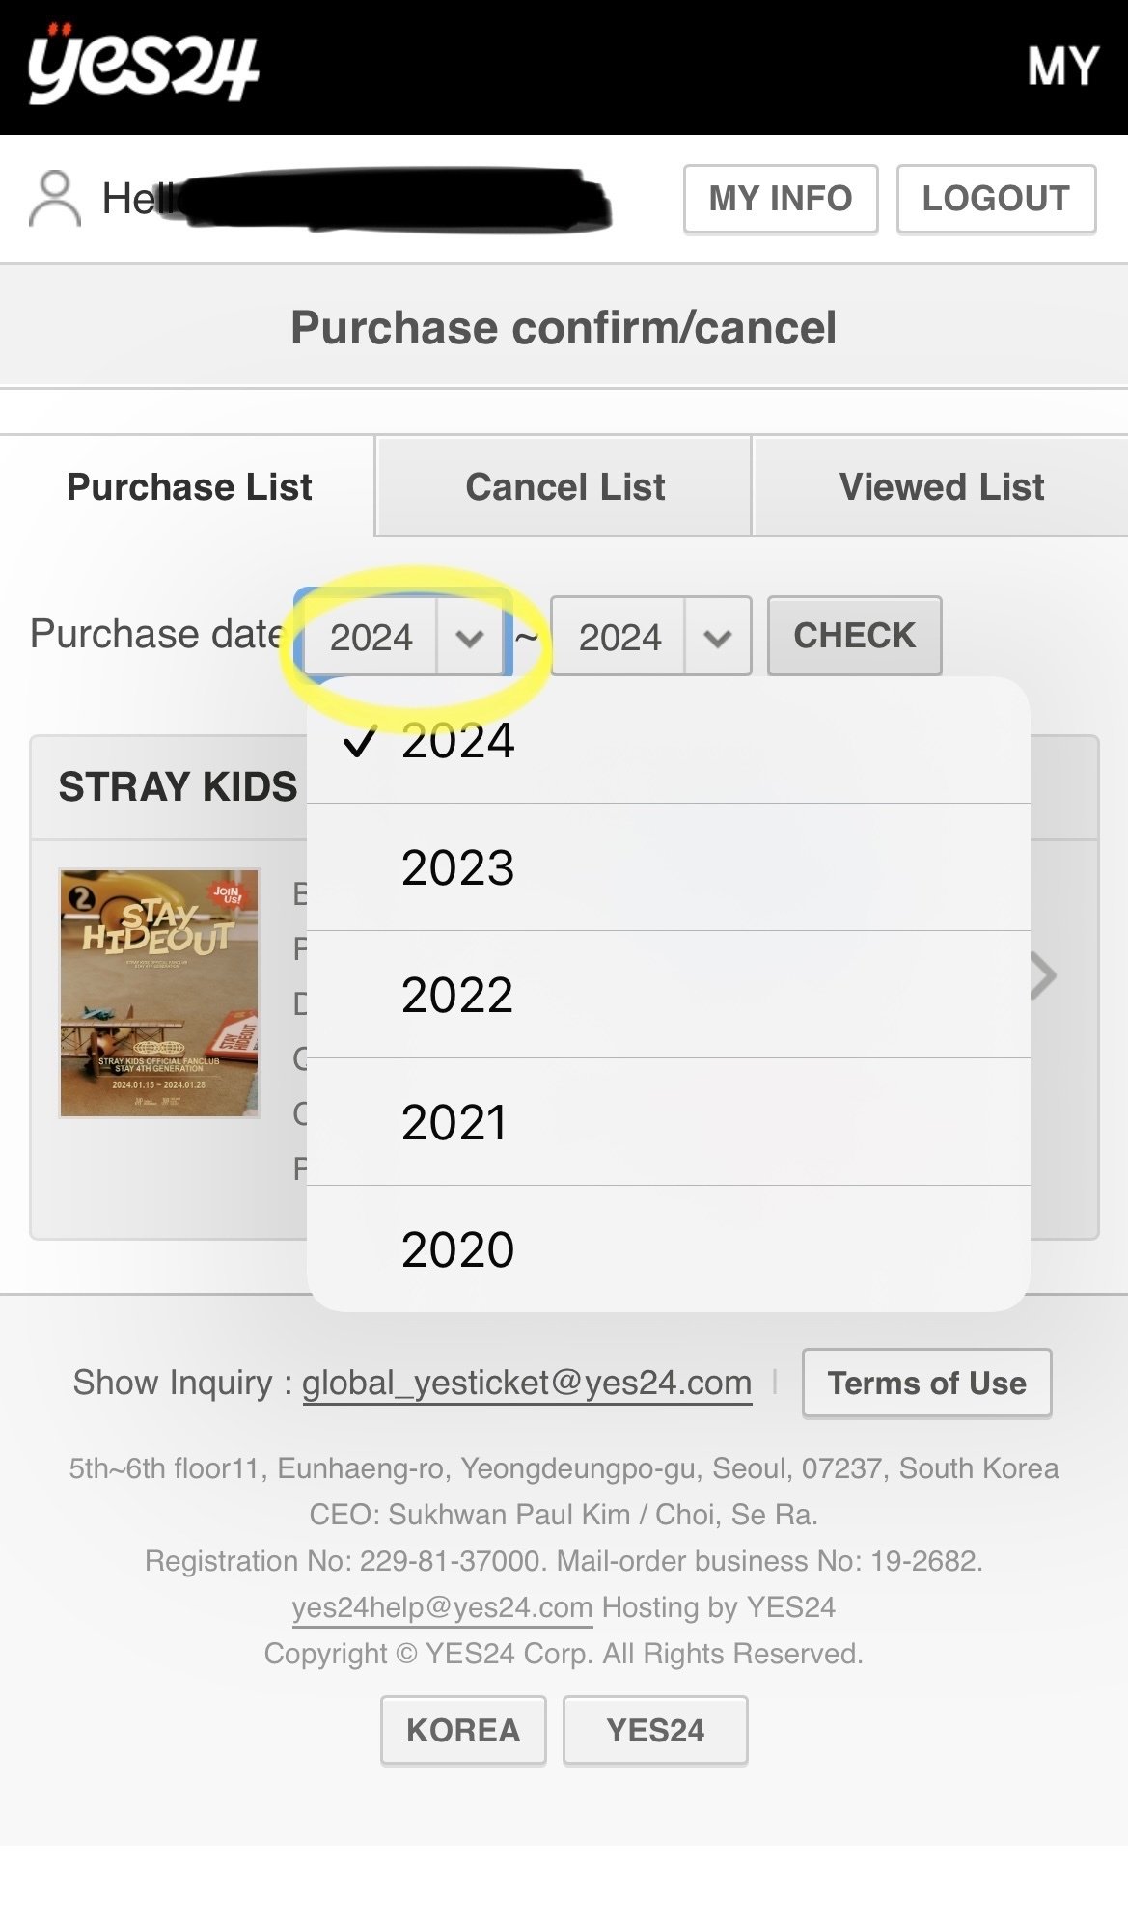The image size is (1128, 1919).
Task: Click the Terms of Use button
Action: point(926,1383)
